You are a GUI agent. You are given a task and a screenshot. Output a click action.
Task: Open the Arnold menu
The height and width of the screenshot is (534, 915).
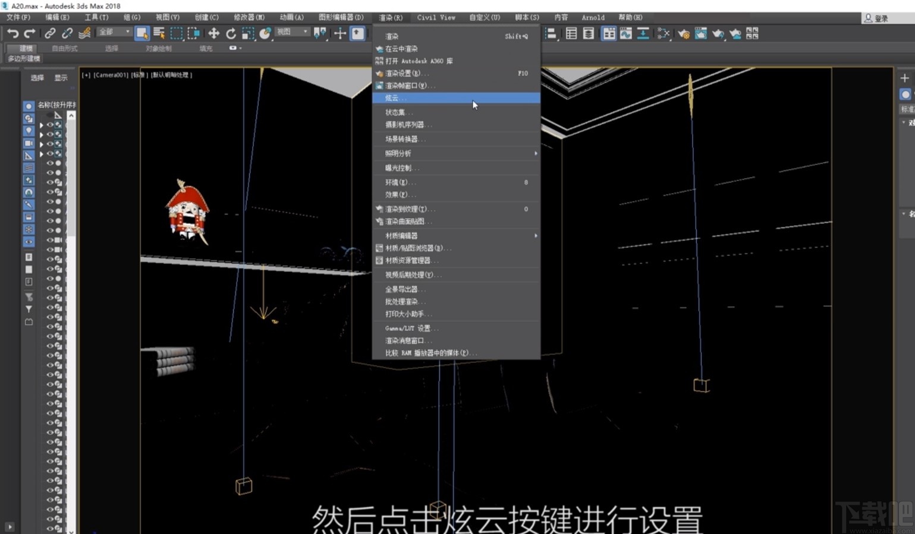coord(592,17)
